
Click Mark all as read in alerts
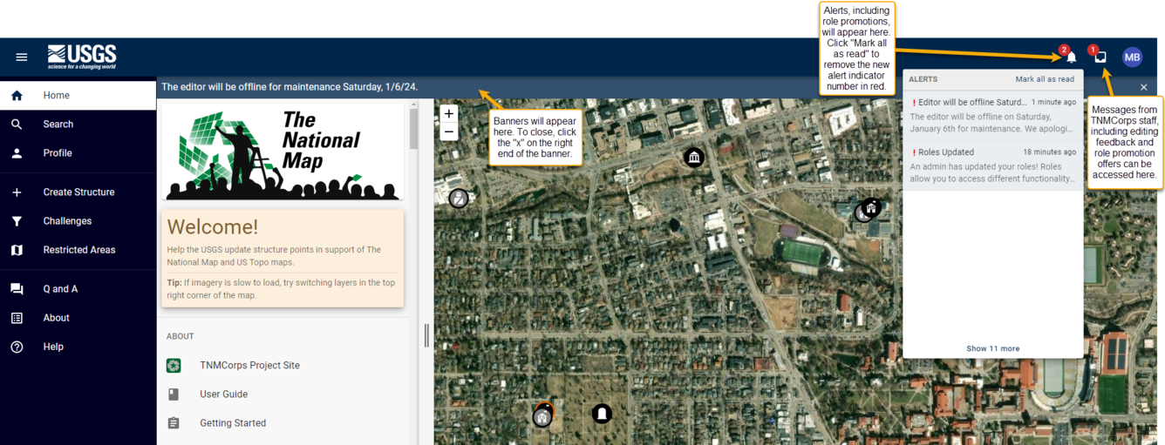coord(1045,79)
